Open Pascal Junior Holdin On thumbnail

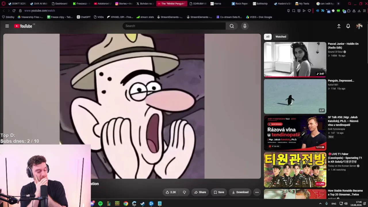[x=295, y=60]
